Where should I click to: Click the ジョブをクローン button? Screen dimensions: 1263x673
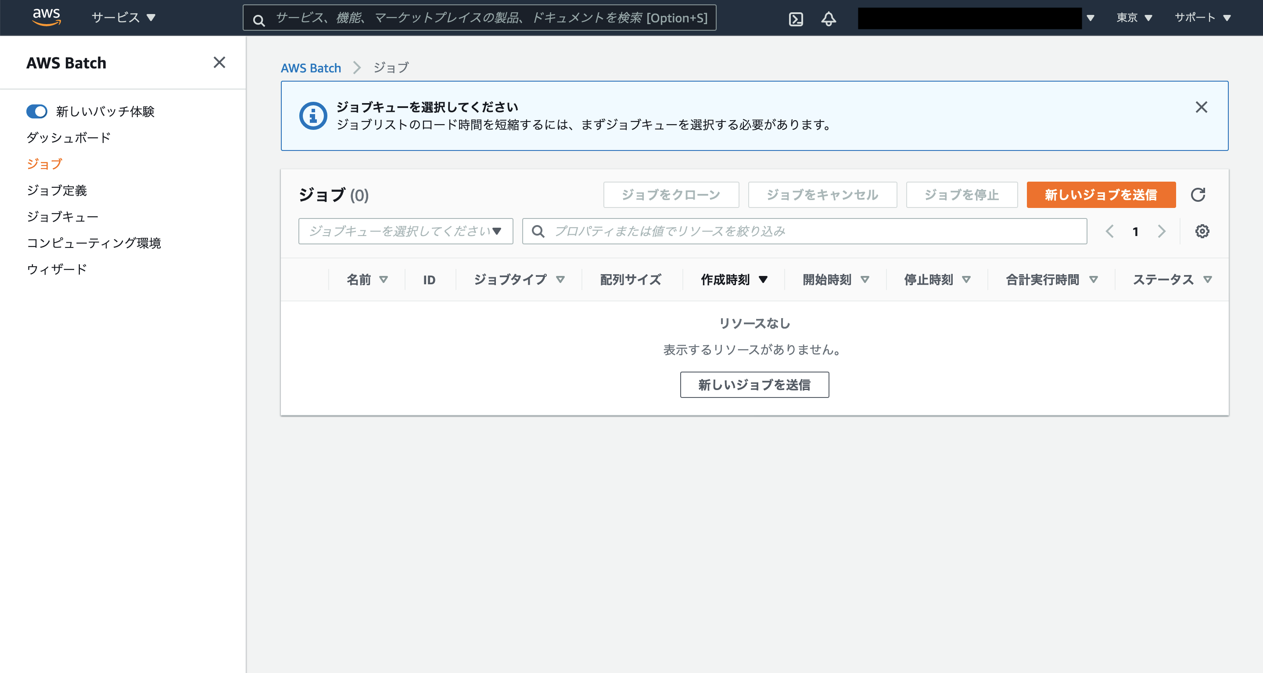(671, 195)
